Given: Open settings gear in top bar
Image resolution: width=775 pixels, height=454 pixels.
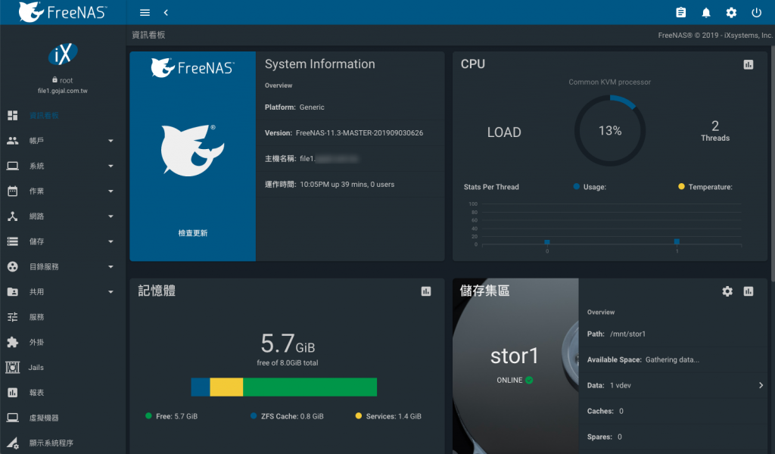Looking at the screenshot, I should tap(731, 13).
